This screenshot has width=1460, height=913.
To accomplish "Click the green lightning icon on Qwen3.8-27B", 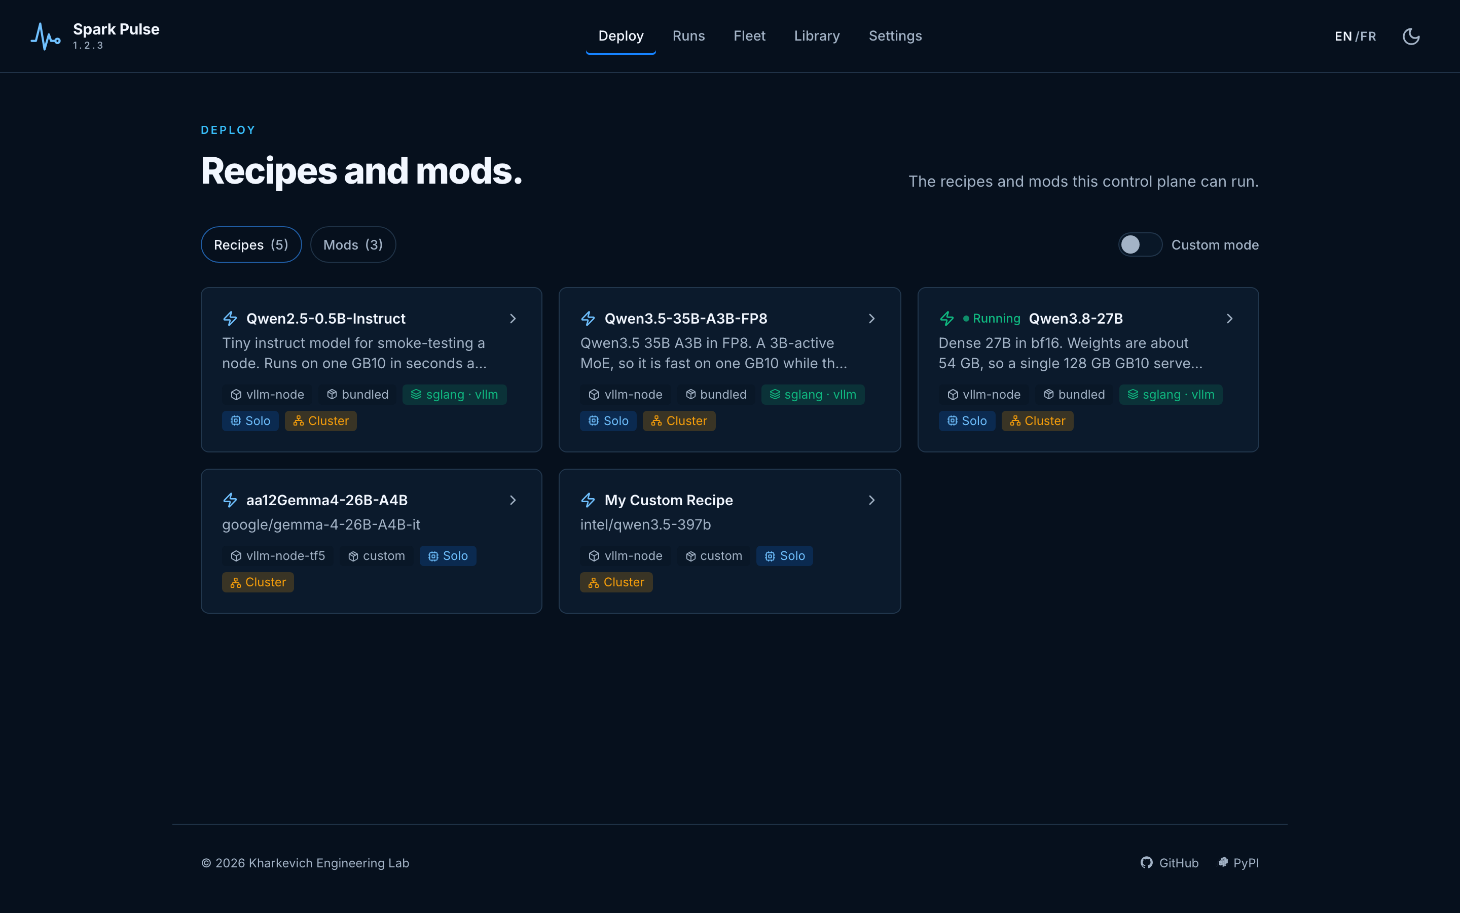I will click(946, 318).
